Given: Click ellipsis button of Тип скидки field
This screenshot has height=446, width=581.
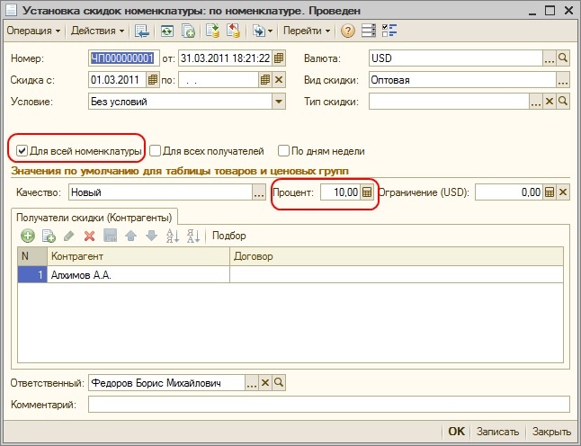Looking at the screenshot, I should [x=535, y=101].
